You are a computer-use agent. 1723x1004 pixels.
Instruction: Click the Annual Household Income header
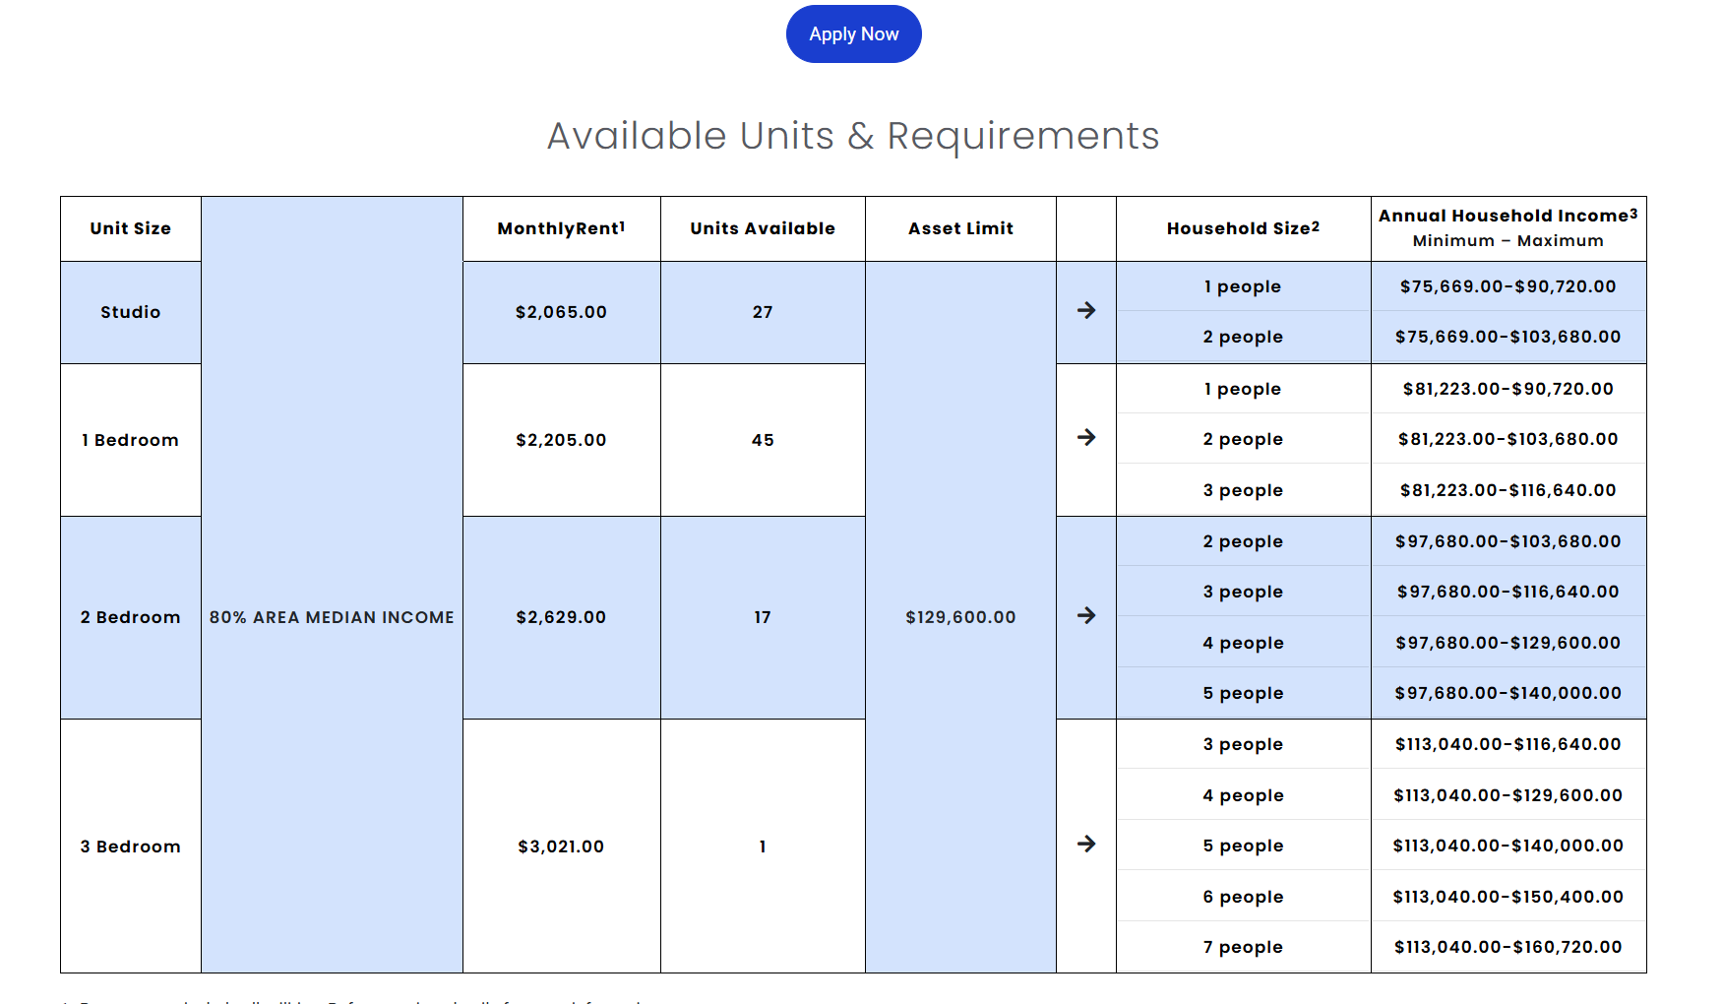(x=1508, y=228)
